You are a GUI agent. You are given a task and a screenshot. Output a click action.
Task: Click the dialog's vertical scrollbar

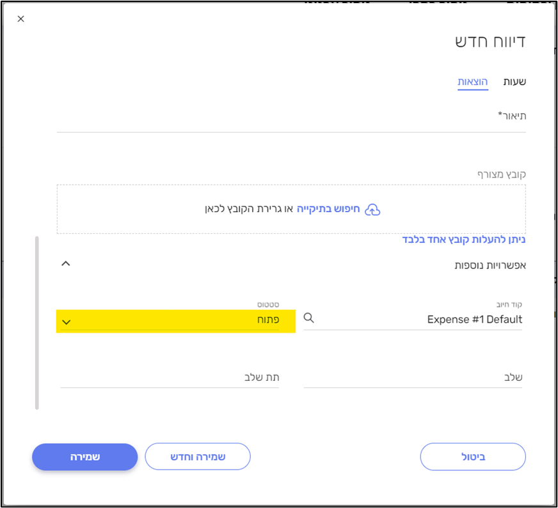click(x=37, y=323)
